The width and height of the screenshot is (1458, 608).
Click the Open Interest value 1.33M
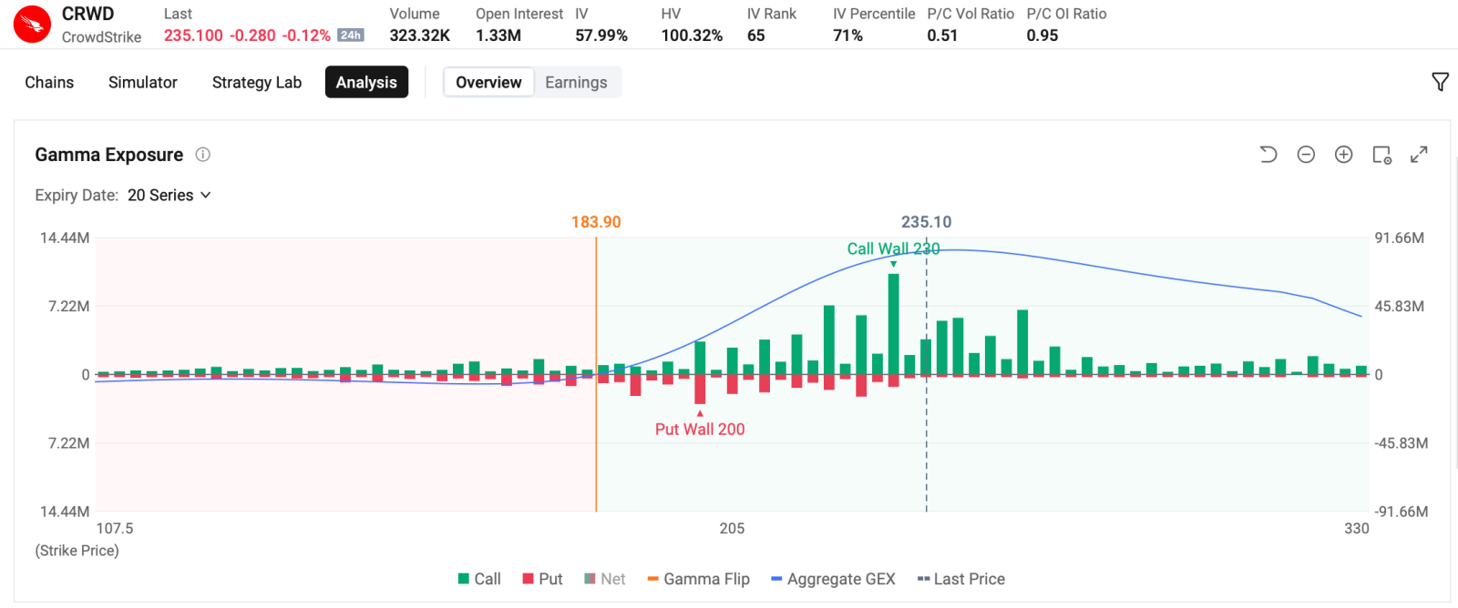click(x=498, y=35)
